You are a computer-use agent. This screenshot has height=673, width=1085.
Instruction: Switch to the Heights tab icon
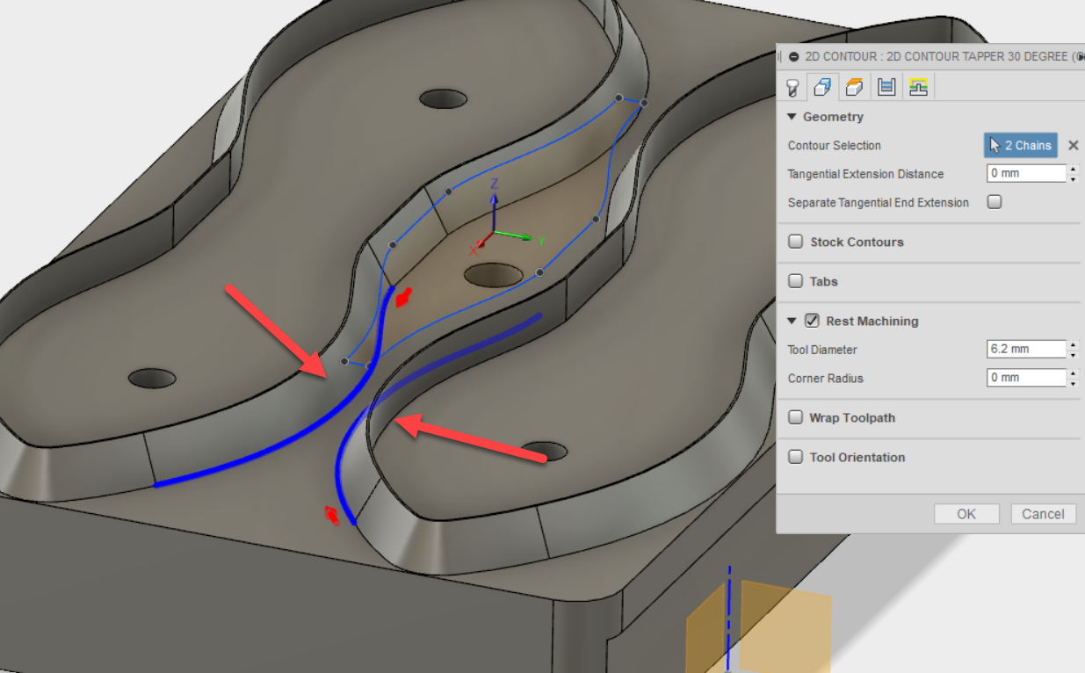[x=854, y=86]
